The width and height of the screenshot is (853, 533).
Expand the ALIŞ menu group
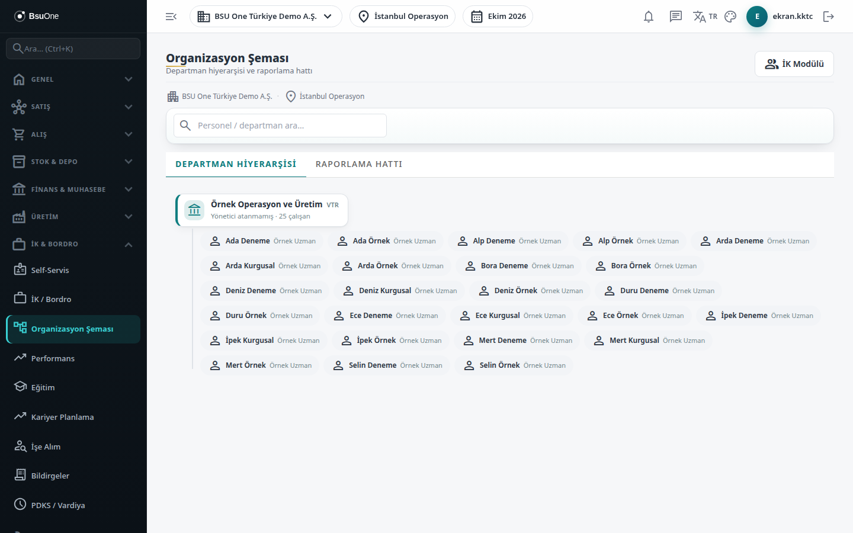[73, 134]
